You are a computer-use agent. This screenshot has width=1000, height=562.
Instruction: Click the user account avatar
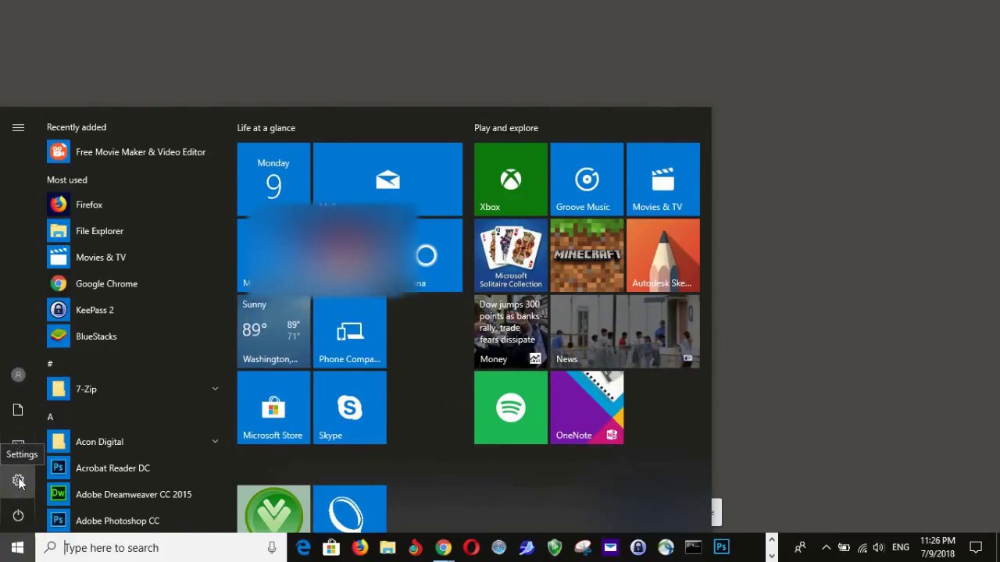tap(18, 375)
